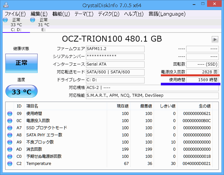Click the power-on count value 2828 回
Viewport: 224px width, 175px height.
[203, 72]
